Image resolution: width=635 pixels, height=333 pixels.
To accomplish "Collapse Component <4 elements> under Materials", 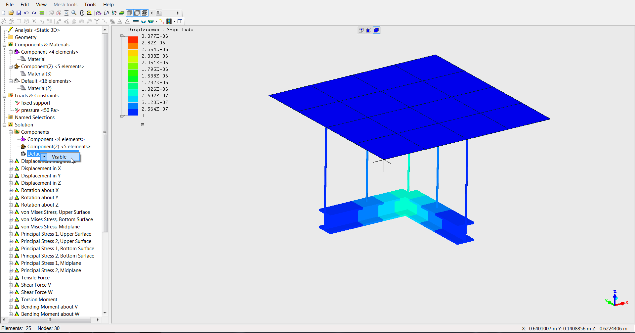I will point(11,52).
